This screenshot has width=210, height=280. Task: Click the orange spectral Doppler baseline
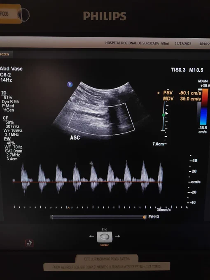pyautogui.click(x=87, y=182)
